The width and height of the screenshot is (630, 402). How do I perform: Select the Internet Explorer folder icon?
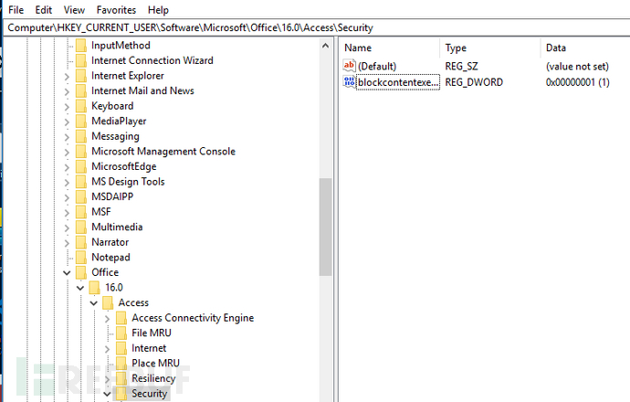(x=81, y=76)
